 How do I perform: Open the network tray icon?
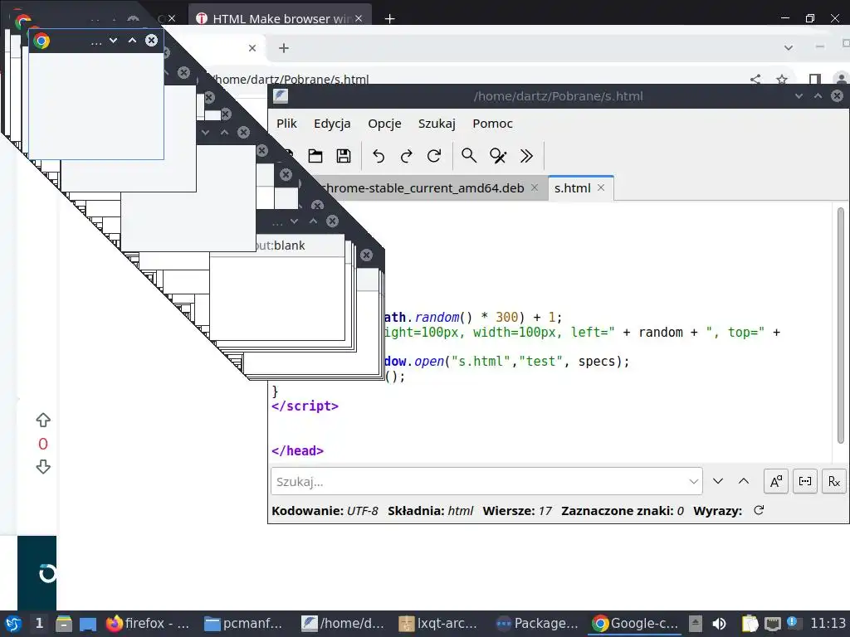pos(773,624)
